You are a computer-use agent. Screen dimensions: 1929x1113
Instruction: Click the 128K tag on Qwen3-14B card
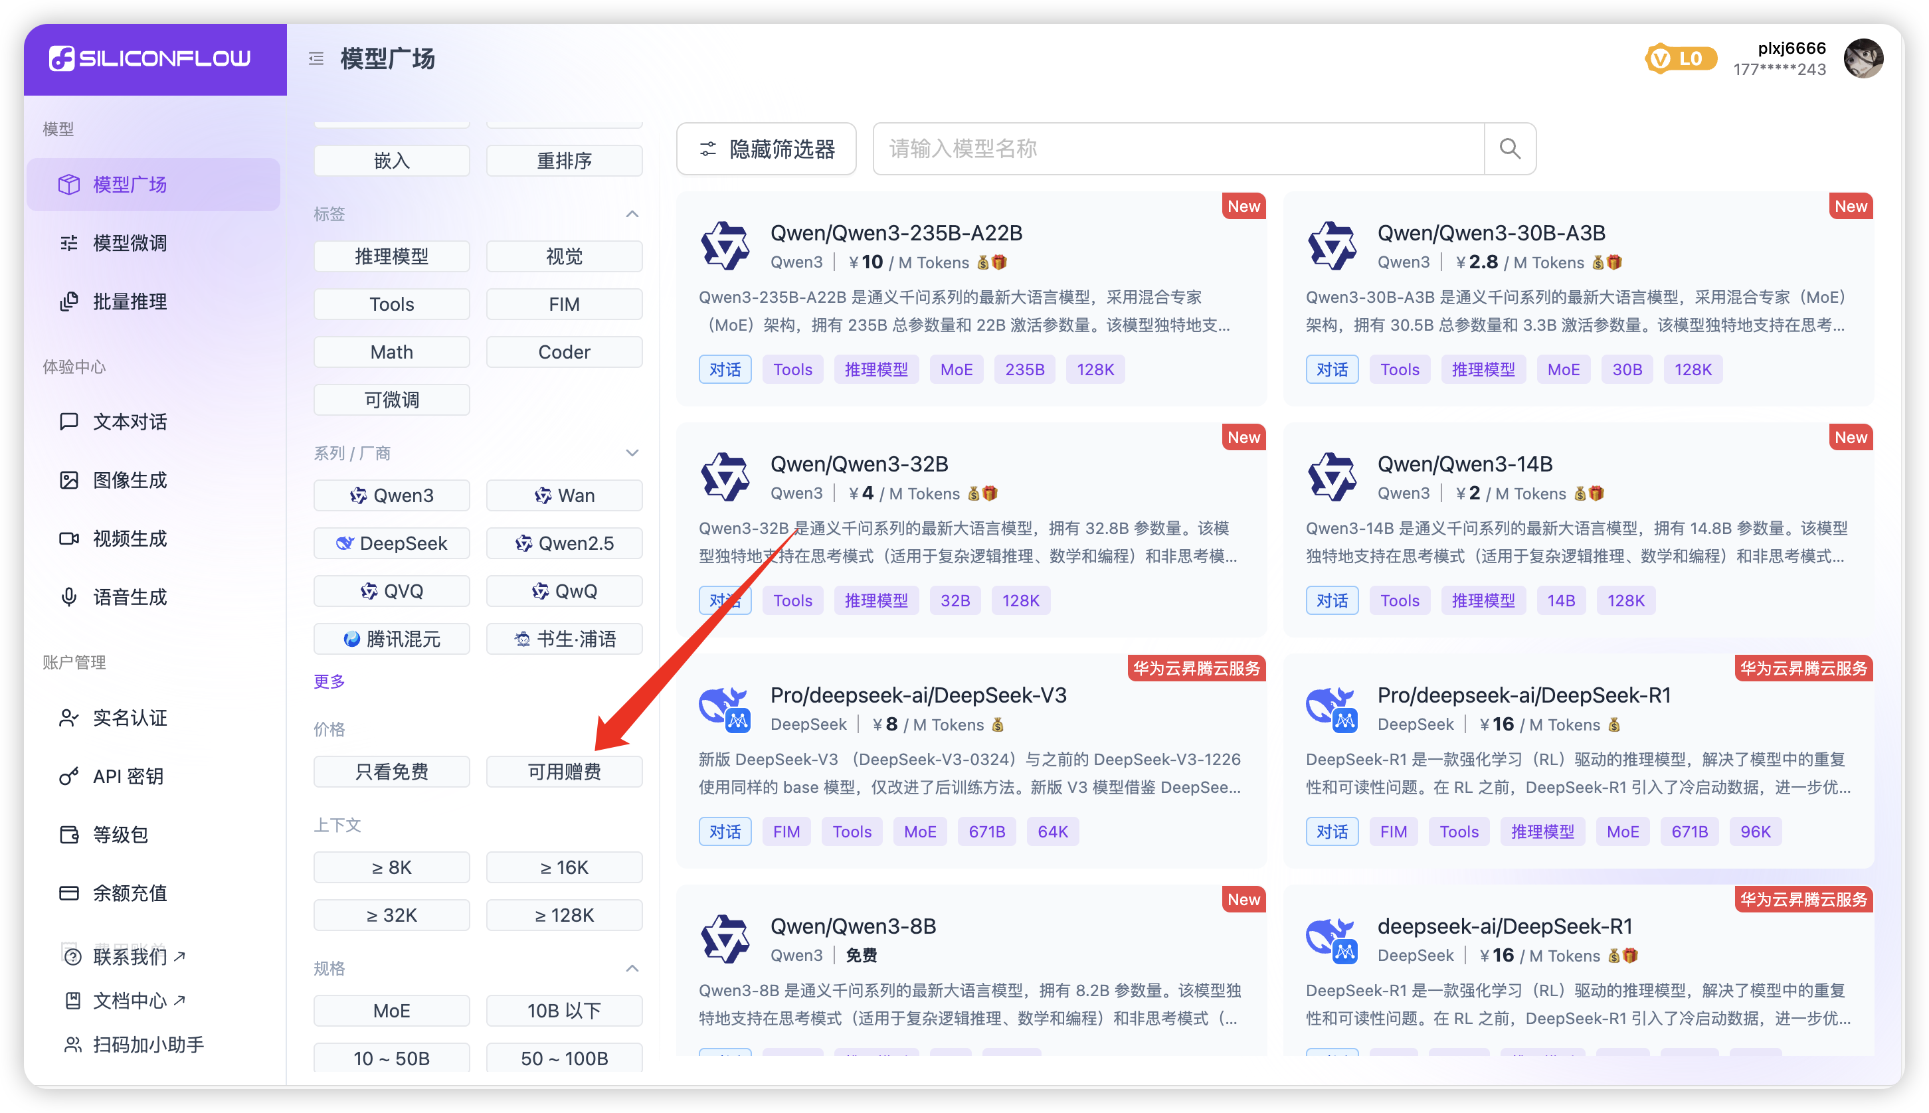(1625, 601)
